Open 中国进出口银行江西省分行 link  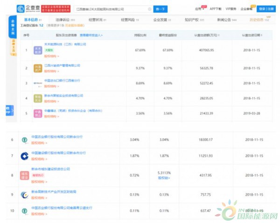point(62,81)
